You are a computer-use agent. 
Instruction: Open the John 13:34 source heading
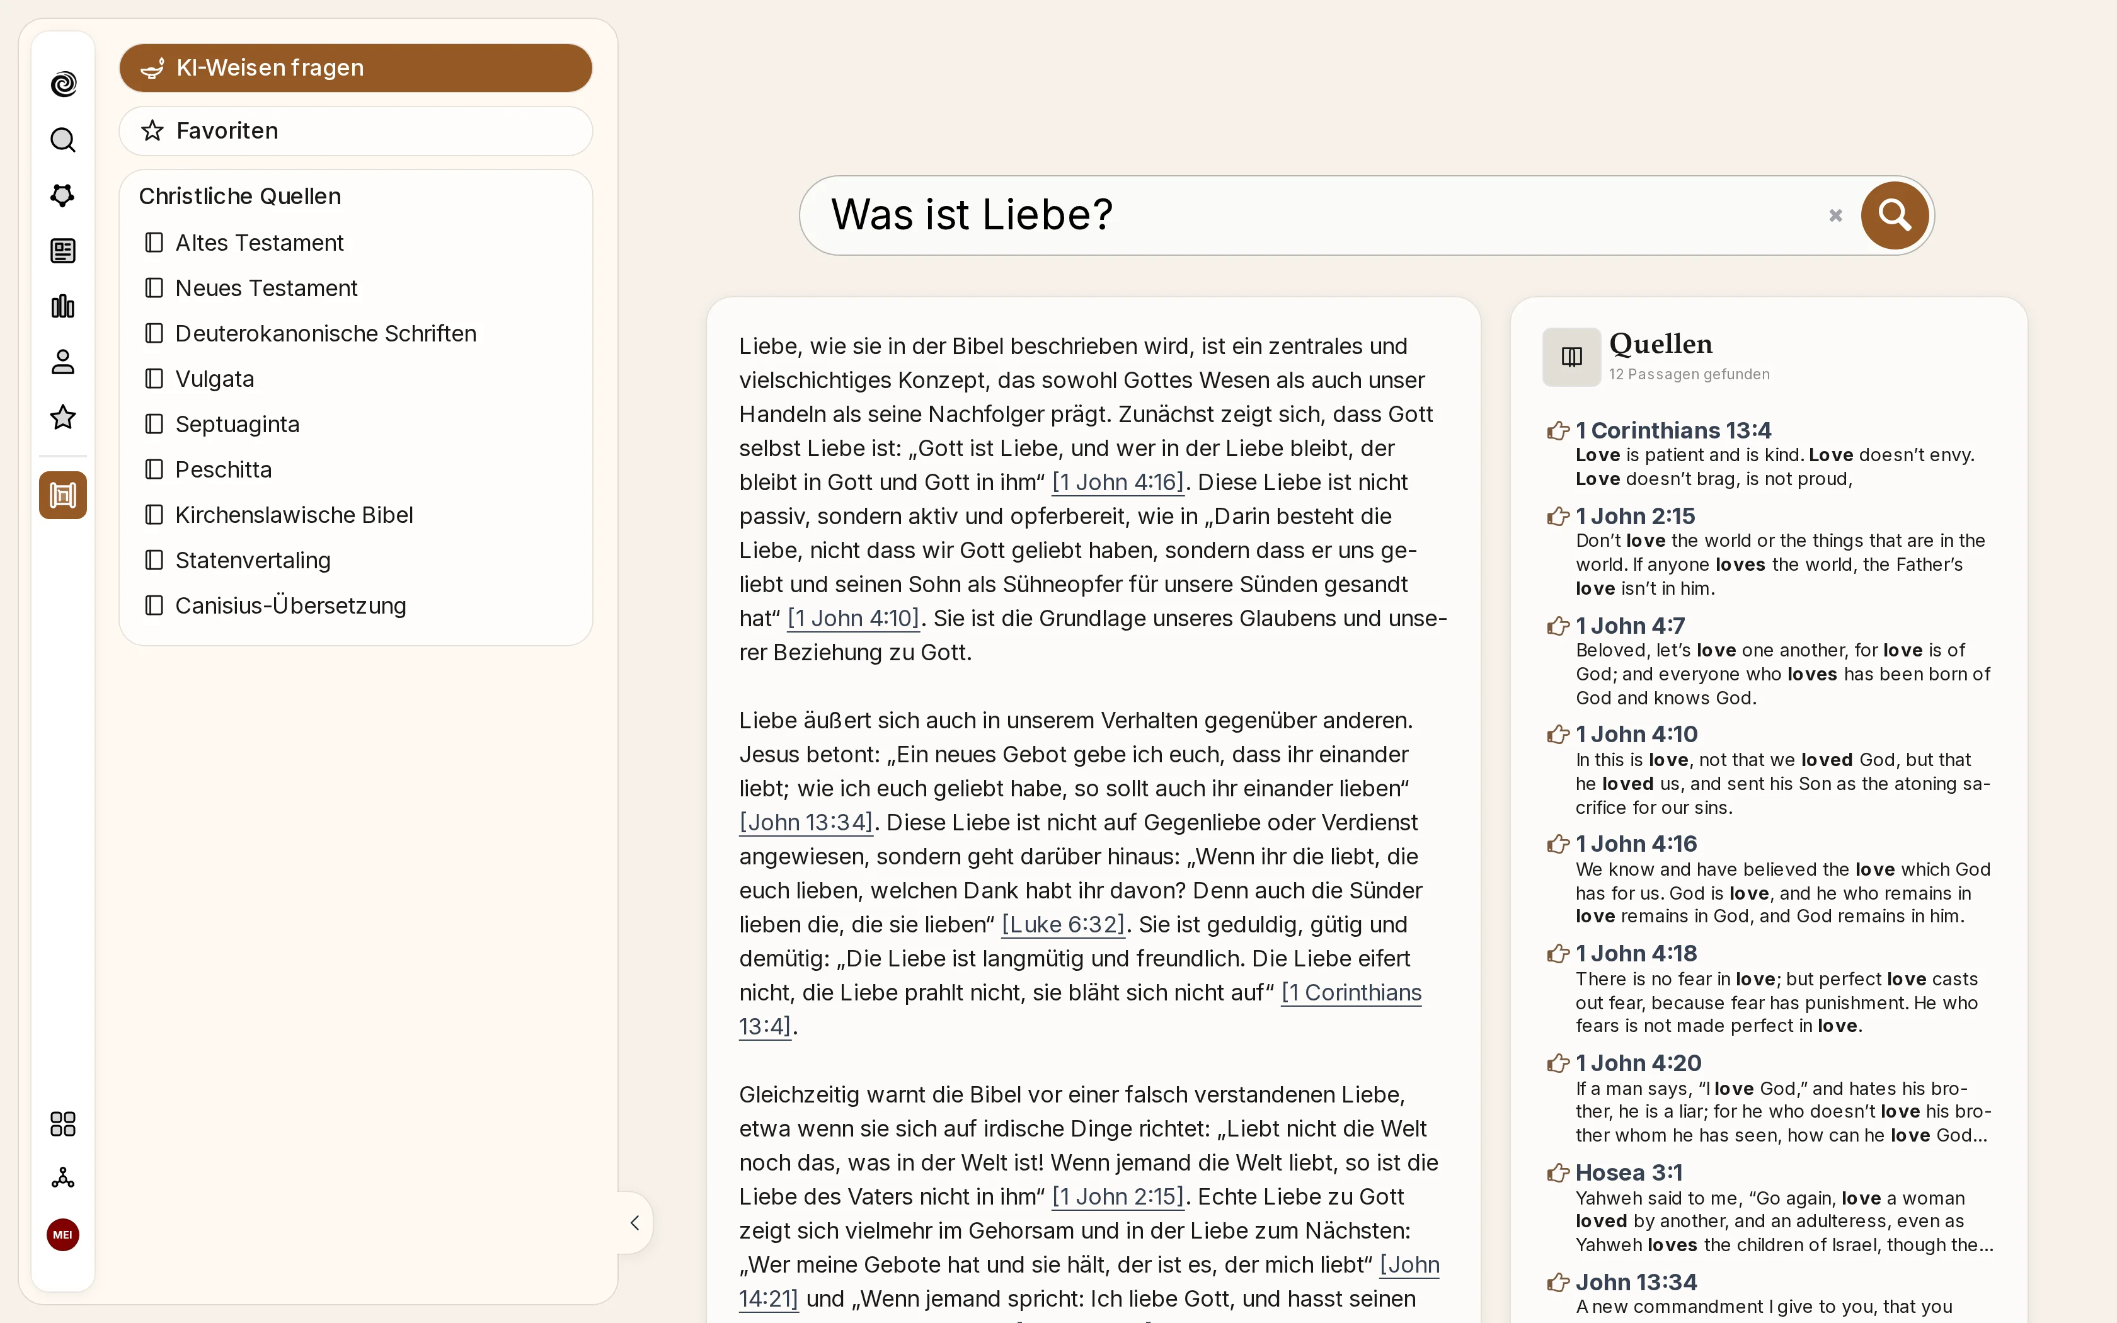pos(1636,1282)
